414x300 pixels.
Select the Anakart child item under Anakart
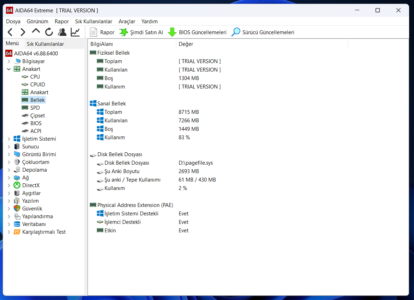click(39, 92)
